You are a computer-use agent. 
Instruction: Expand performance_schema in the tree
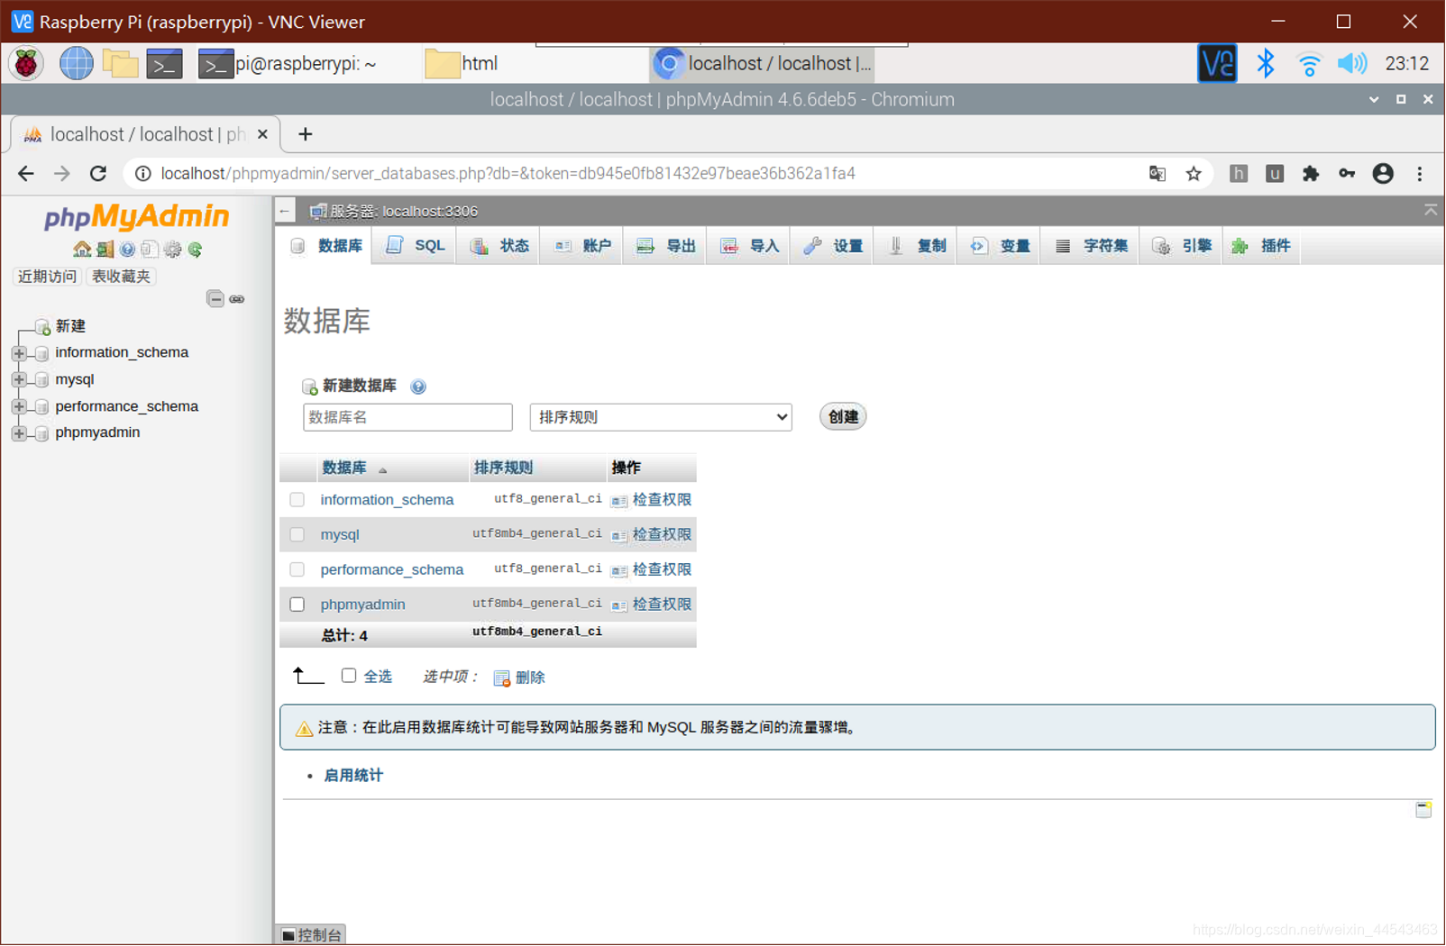tap(19, 407)
